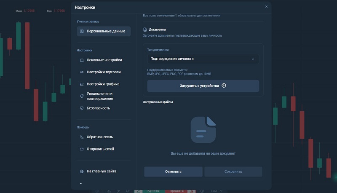
Task: Go to Настройки графика in sidebar
Action: click(x=103, y=84)
